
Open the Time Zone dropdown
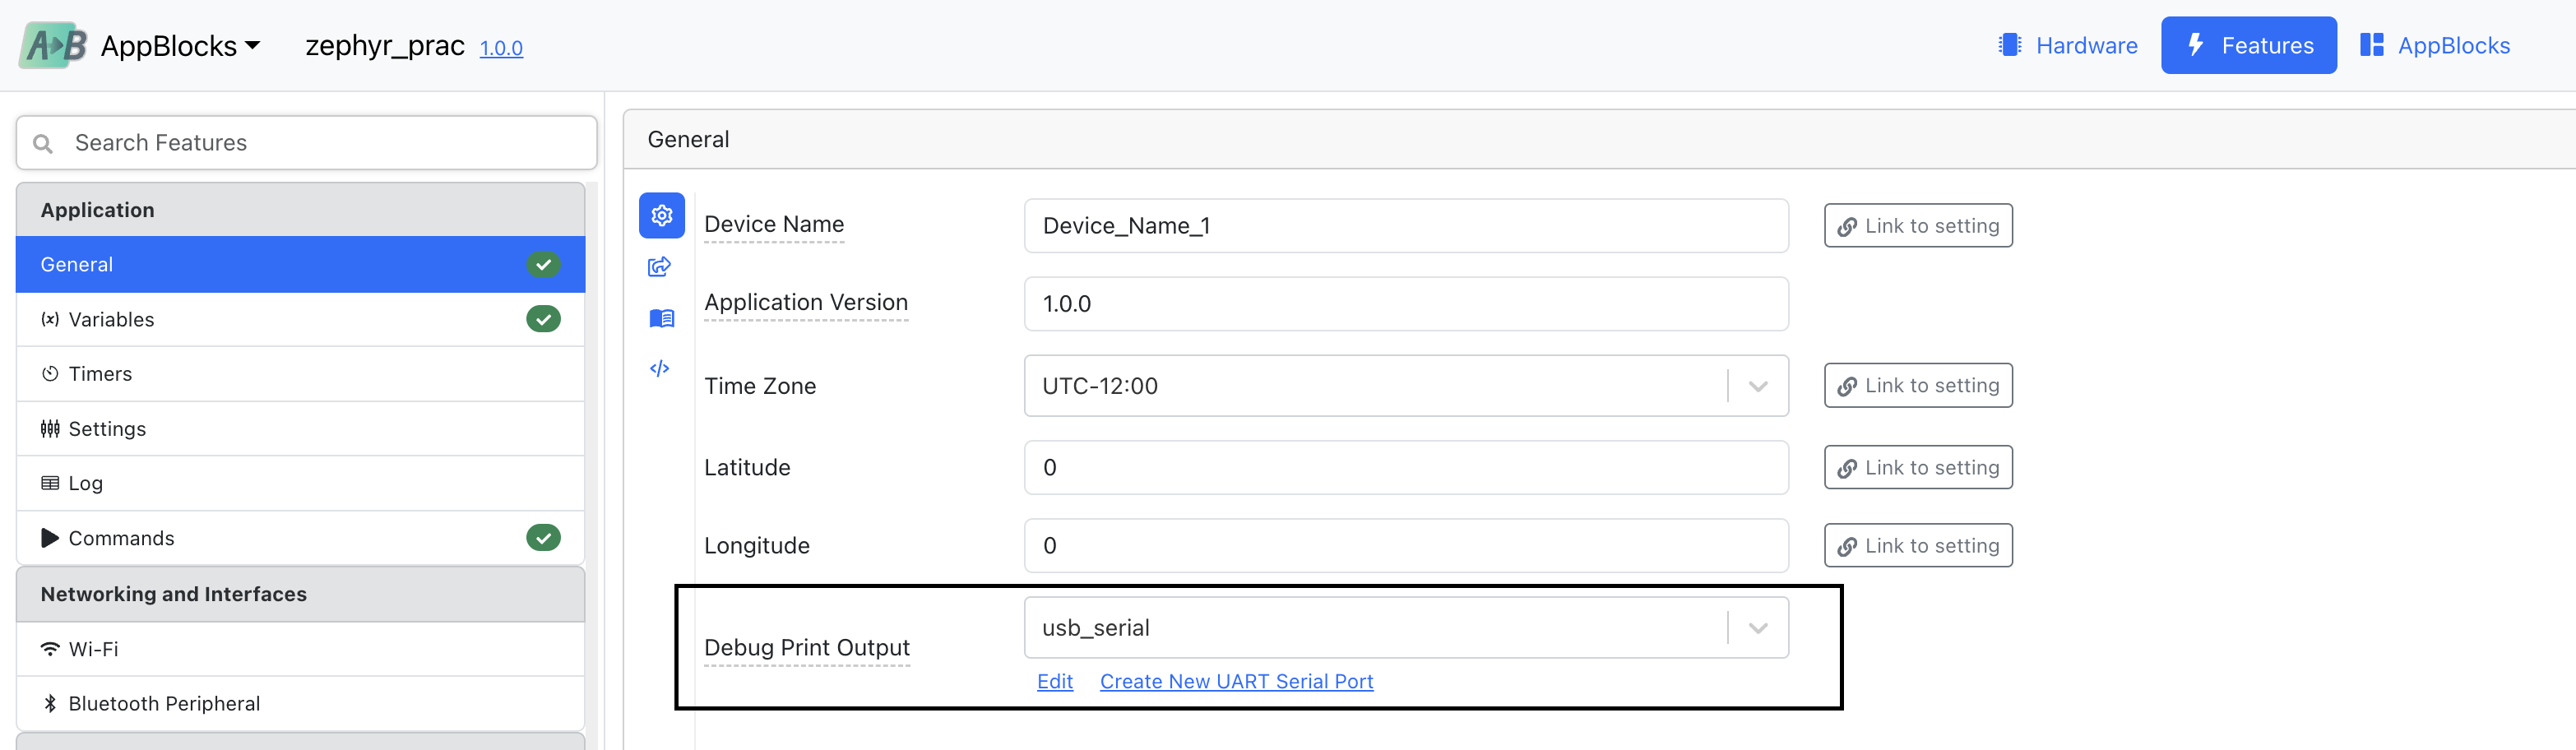1406,386
